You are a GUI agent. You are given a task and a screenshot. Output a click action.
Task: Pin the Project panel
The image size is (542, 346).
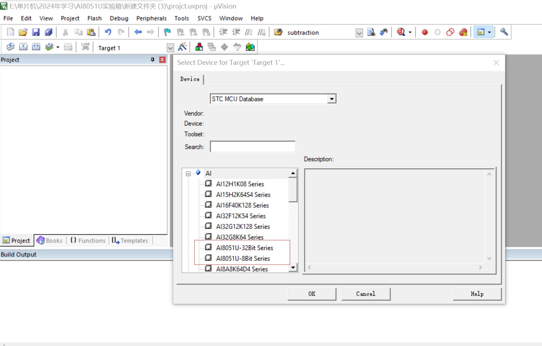tap(153, 60)
